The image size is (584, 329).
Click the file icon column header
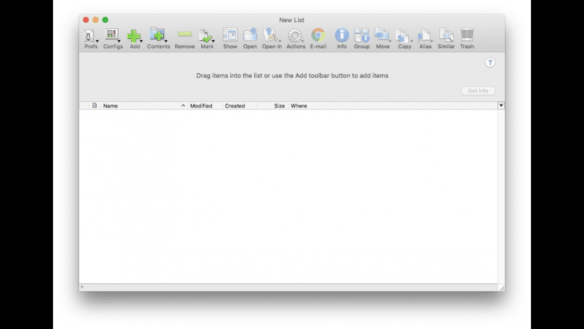[x=95, y=105]
